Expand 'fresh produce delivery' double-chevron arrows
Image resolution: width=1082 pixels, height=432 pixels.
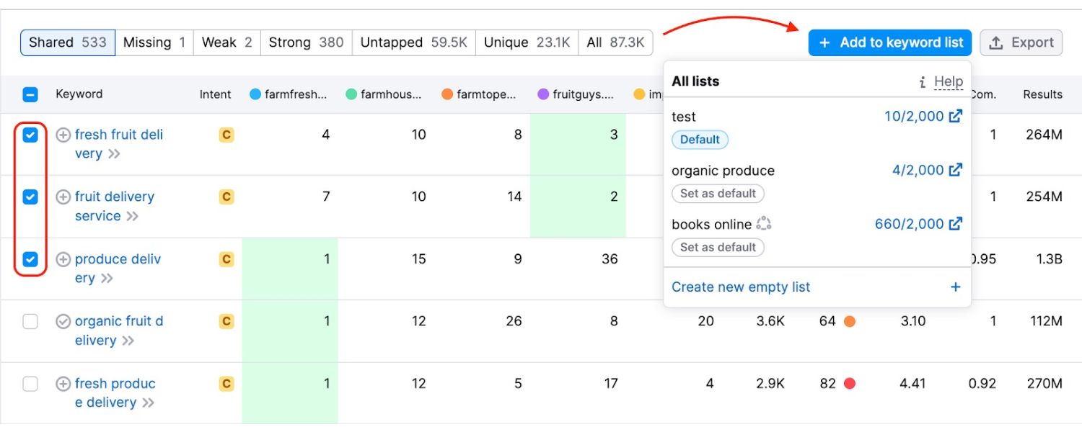[x=148, y=403]
